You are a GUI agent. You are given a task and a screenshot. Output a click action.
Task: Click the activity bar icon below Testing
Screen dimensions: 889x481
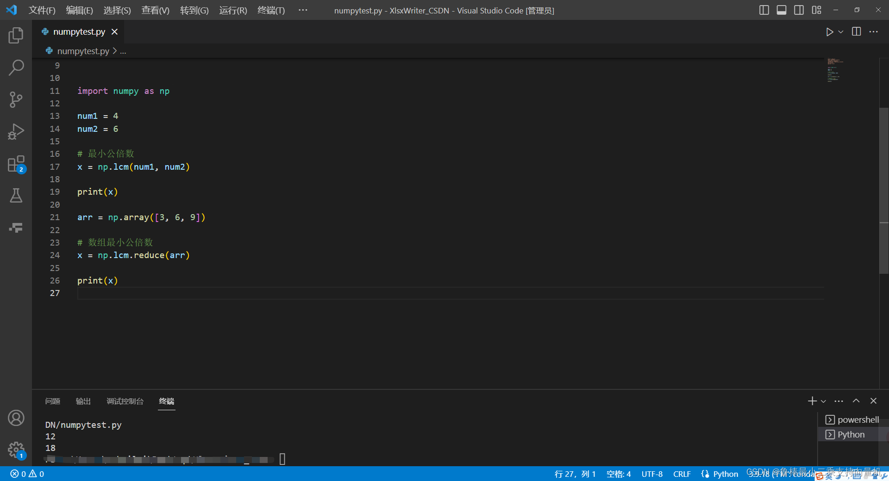(x=16, y=228)
